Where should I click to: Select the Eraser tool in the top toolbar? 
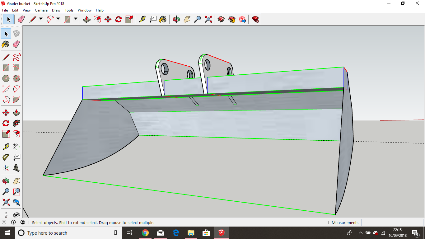[21, 19]
